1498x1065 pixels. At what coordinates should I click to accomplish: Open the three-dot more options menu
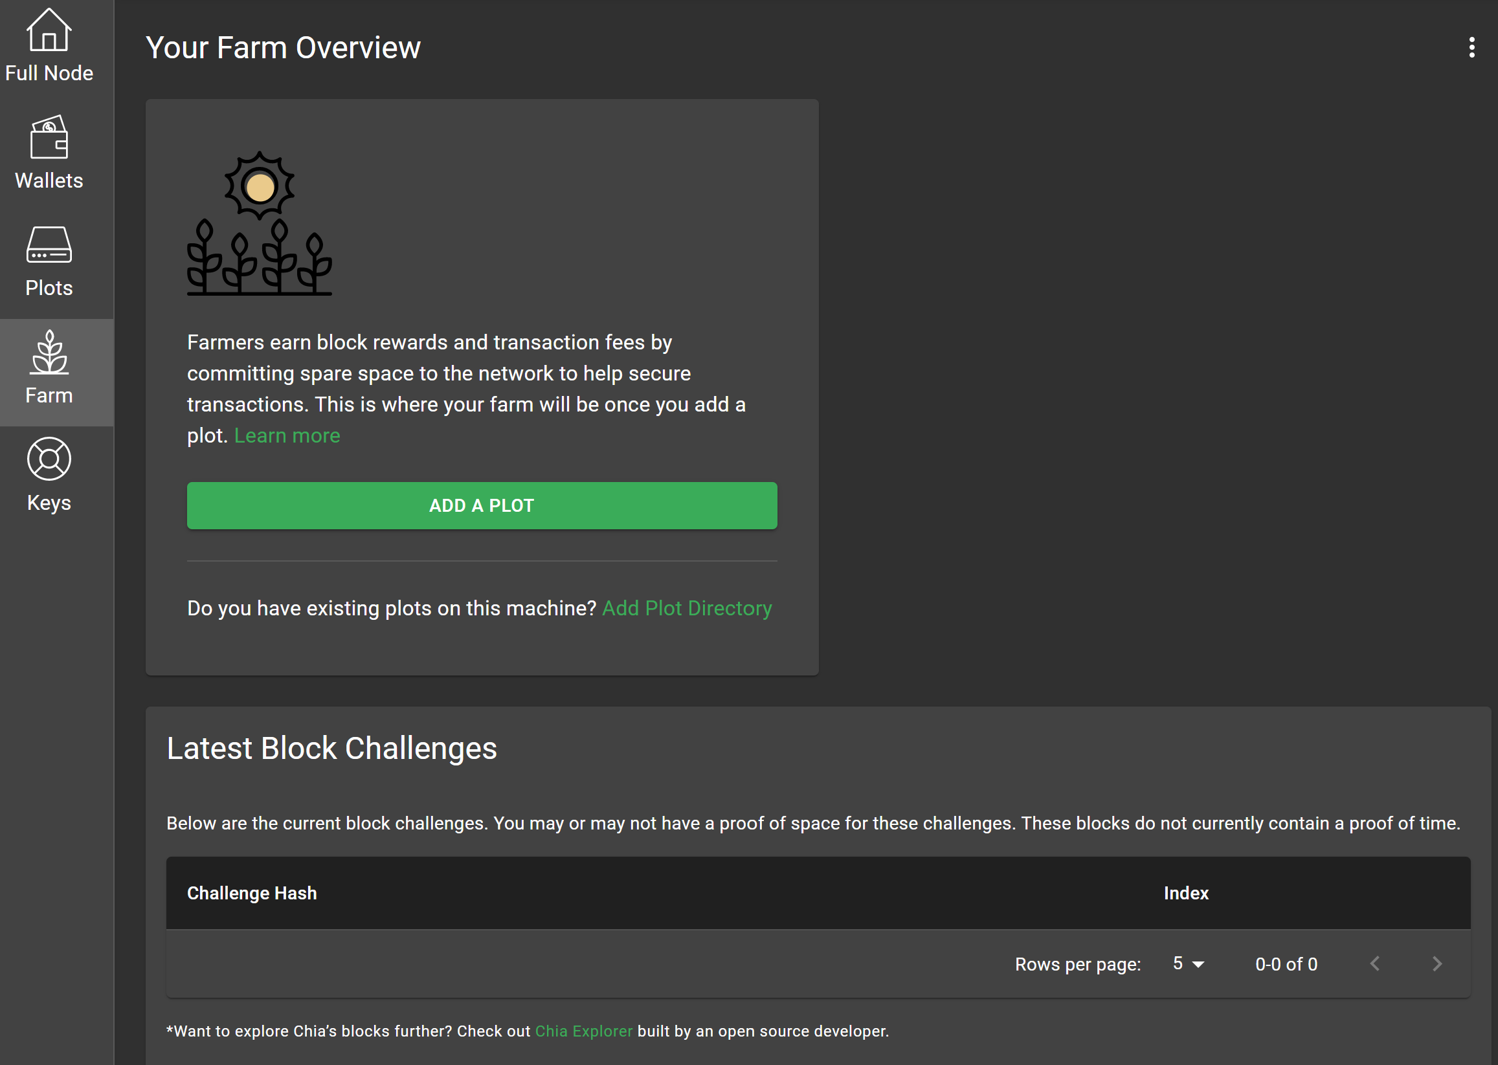pyautogui.click(x=1471, y=47)
